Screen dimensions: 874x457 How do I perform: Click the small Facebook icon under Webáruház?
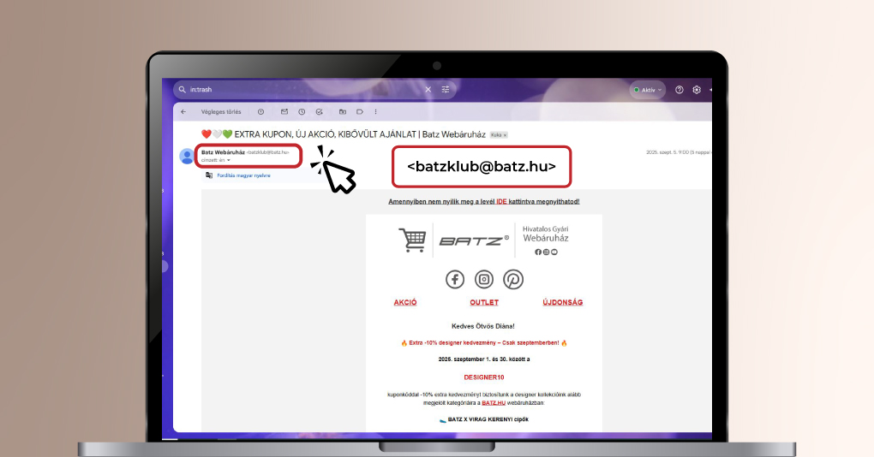click(x=538, y=252)
